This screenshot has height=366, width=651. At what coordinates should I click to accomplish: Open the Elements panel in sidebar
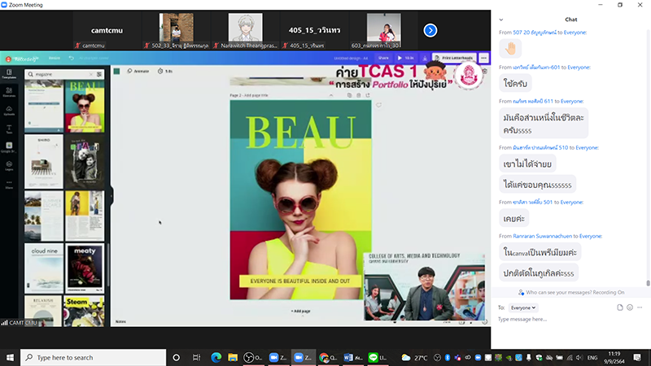click(x=9, y=92)
